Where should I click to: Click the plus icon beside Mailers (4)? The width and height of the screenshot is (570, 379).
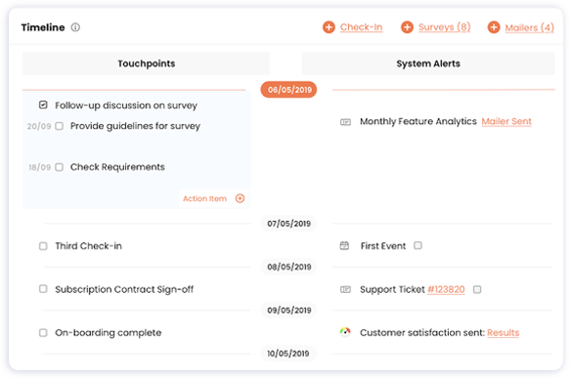[x=494, y=27]
